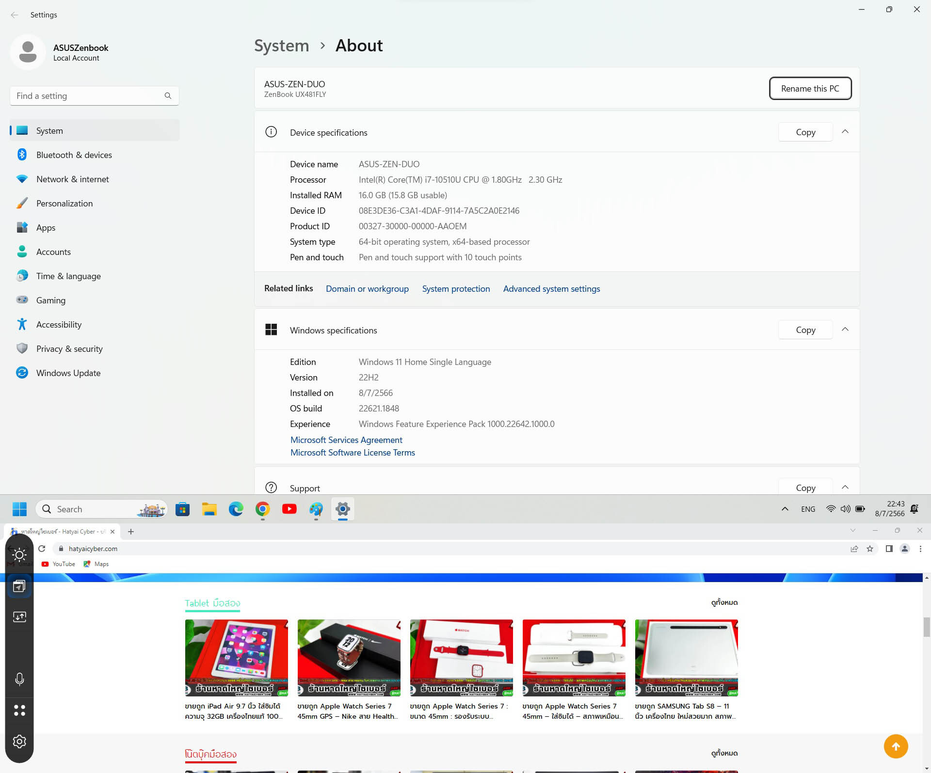
Task: Collapse the Device specifications section
Action: 845,132
